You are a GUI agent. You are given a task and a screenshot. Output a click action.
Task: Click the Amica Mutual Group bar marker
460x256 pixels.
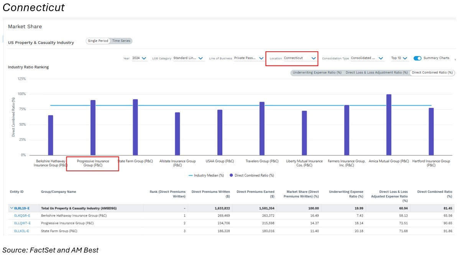(x=389, y=125)
